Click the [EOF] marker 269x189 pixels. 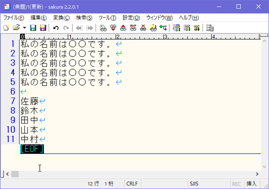pos(32,149)
